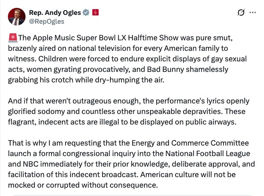
Task: Open the Rep. Andy Ogles display name link
Action: [55, 12]
